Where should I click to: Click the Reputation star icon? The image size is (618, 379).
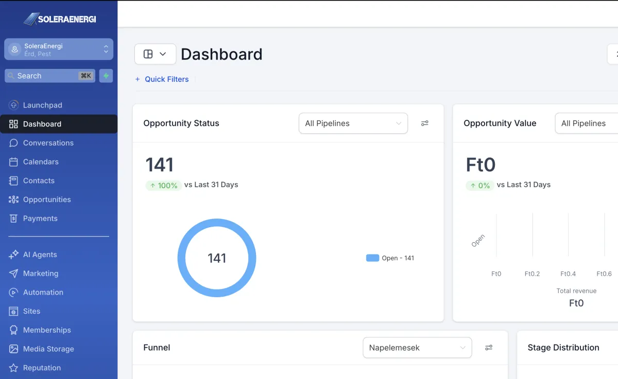[14, 368]
